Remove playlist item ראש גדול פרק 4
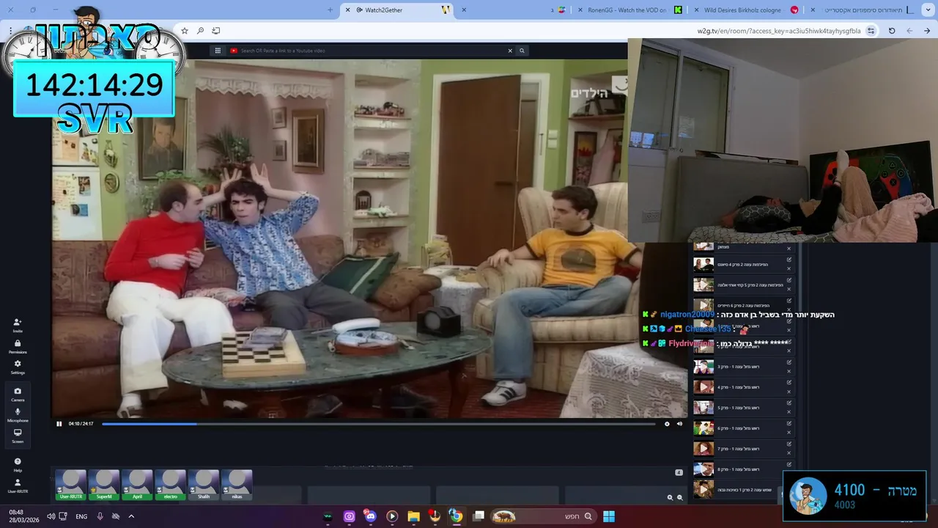The width and height of the screenshot is (938, 528). pyautogui.click(x=789, y=392)
